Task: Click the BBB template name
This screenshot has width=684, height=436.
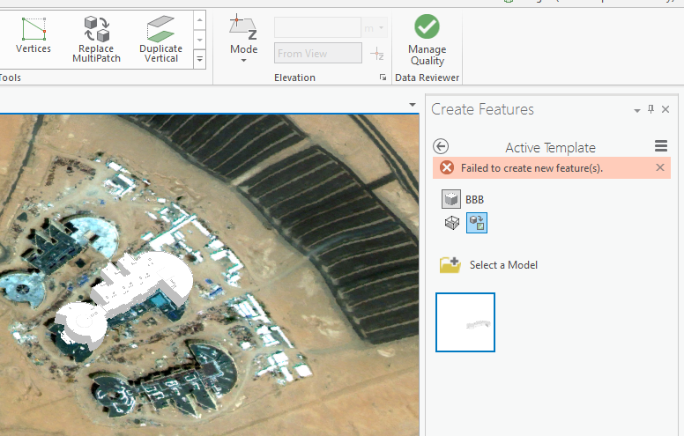Action: coord(474,200)
